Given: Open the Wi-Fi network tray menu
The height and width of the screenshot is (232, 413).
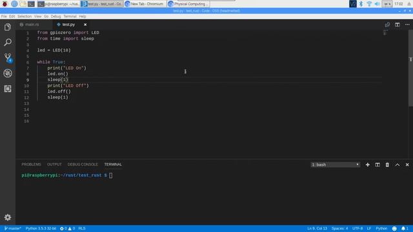Looking at the screenshot, I should (369, 4).
